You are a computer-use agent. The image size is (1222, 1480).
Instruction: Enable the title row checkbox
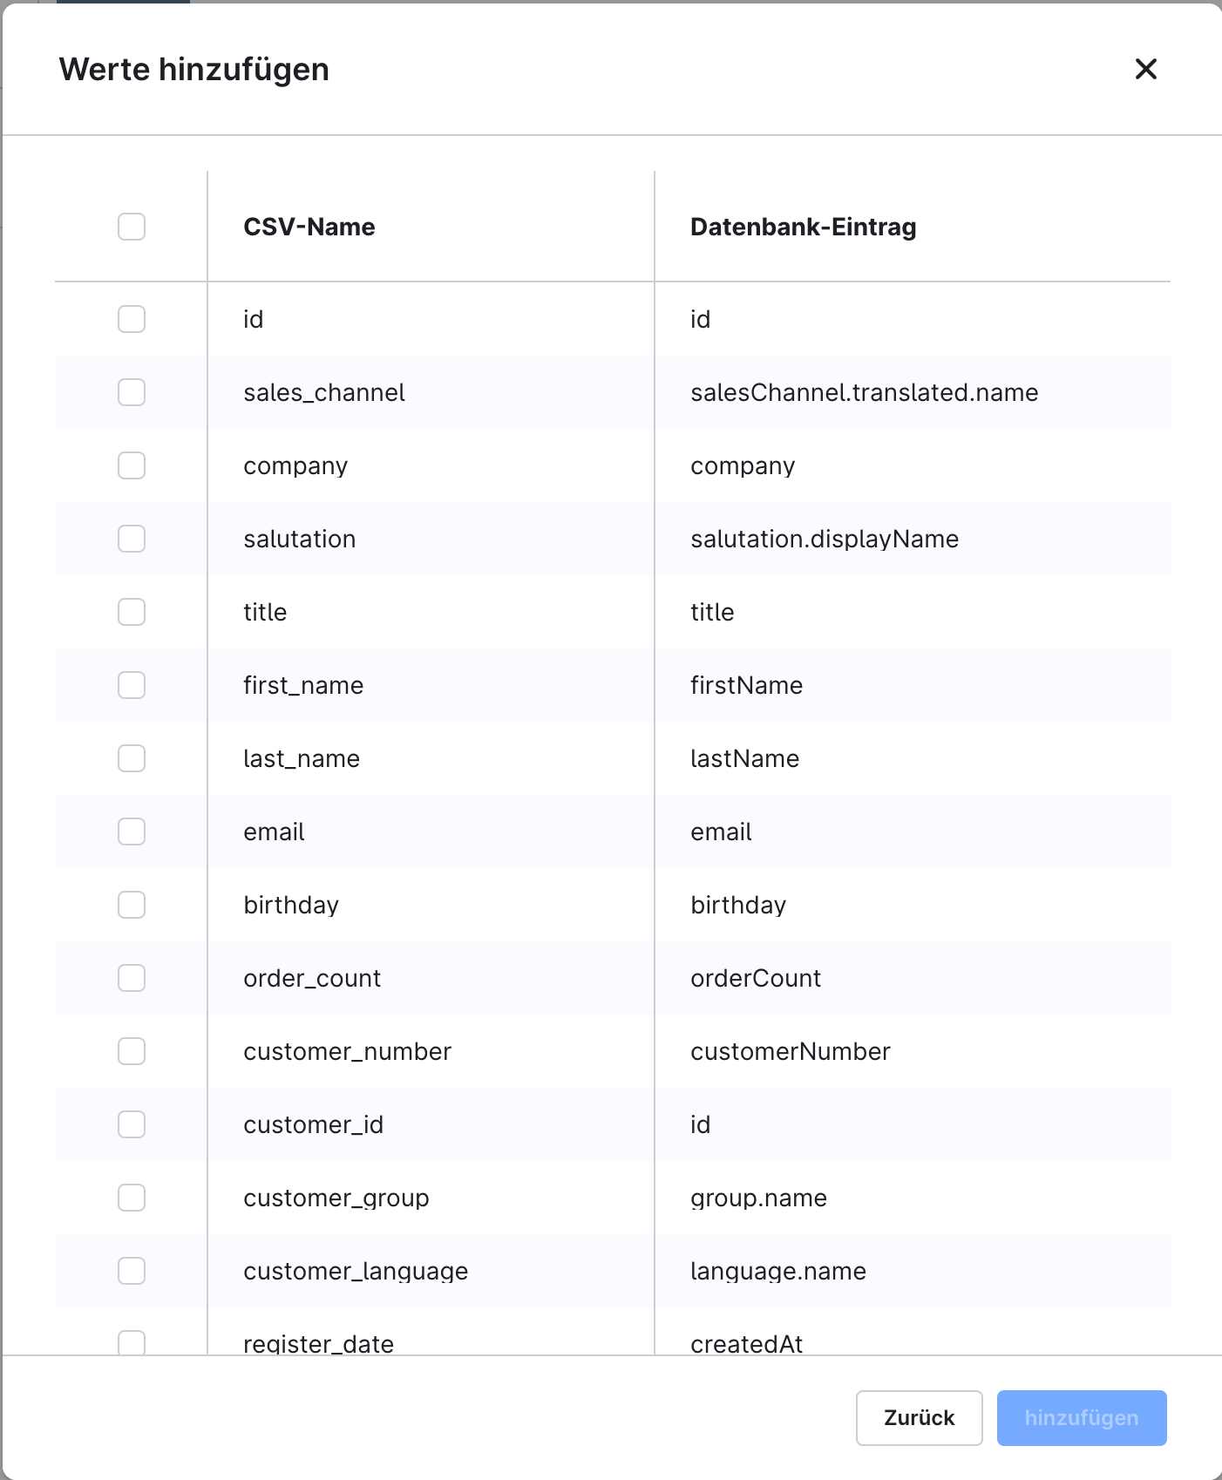pos(131,612)
